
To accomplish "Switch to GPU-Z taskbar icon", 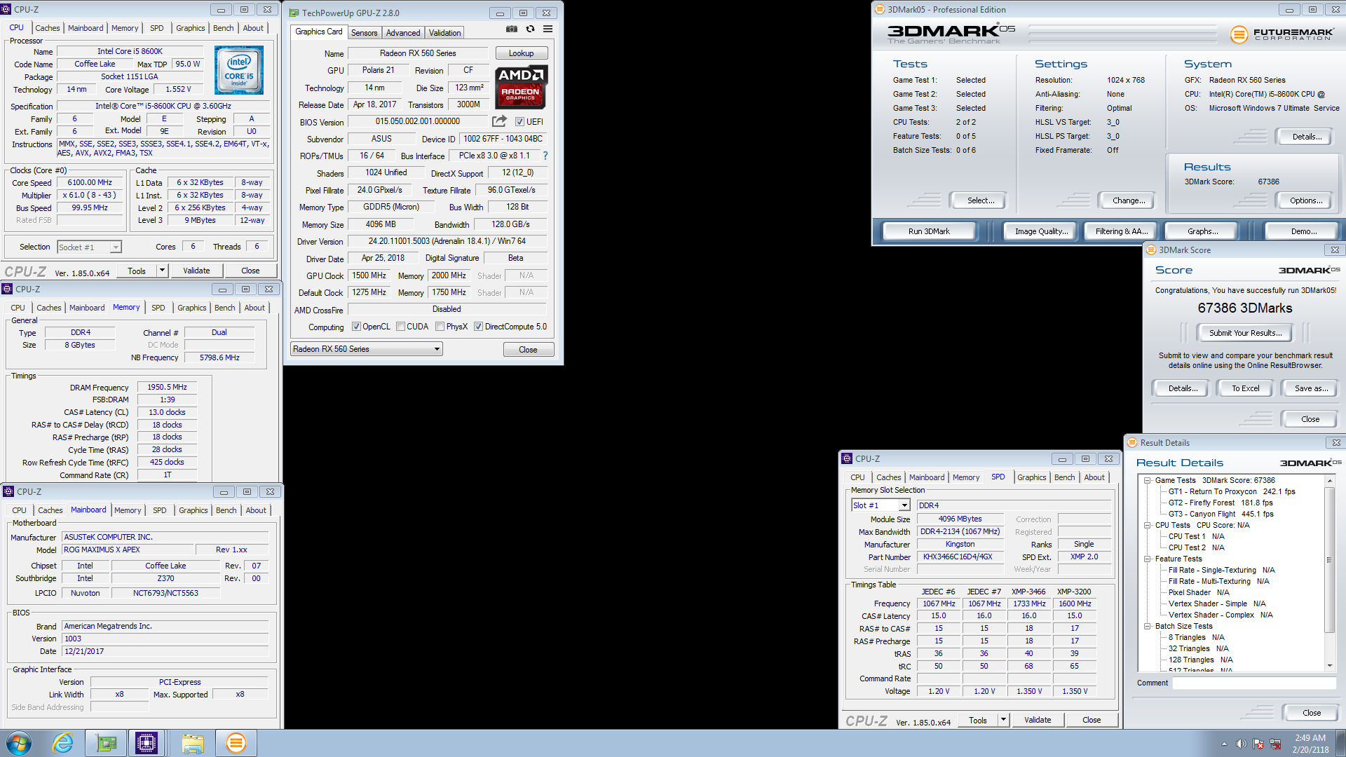I will (x=106, y=743).
